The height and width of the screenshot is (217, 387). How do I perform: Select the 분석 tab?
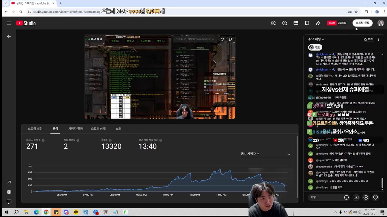click(55, 129)
